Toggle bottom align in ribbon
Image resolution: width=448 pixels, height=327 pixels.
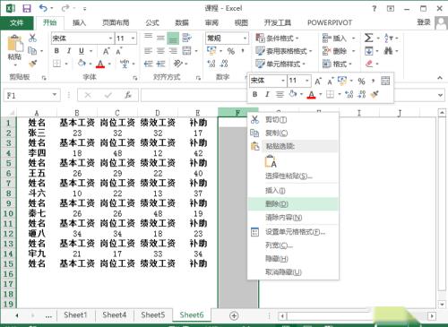coord(173,39)
